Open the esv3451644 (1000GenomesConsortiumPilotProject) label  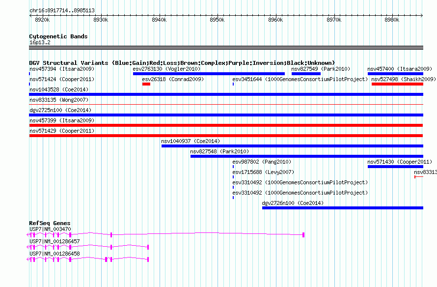(300, 79)
